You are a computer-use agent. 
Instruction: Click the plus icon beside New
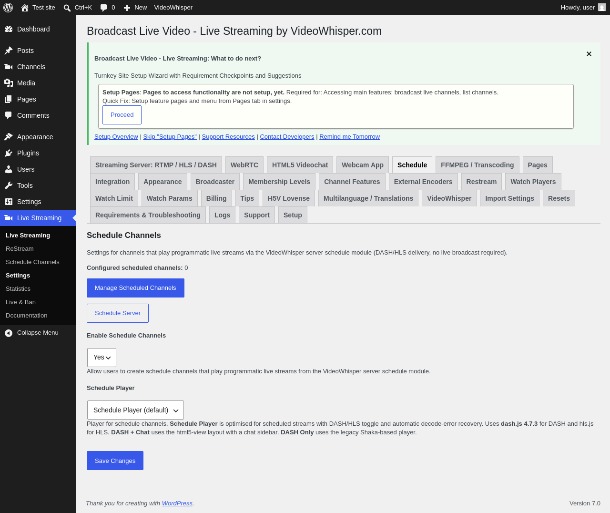[127, 8]
